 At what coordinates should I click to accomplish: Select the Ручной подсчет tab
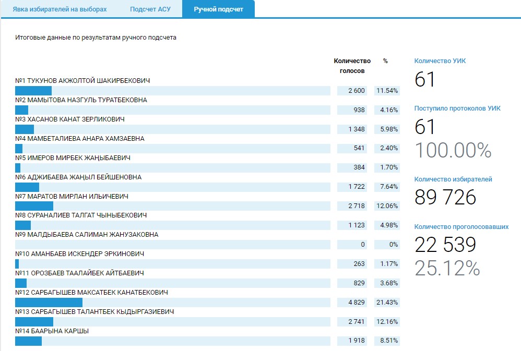pyautogui.click(x=218, y=9)
